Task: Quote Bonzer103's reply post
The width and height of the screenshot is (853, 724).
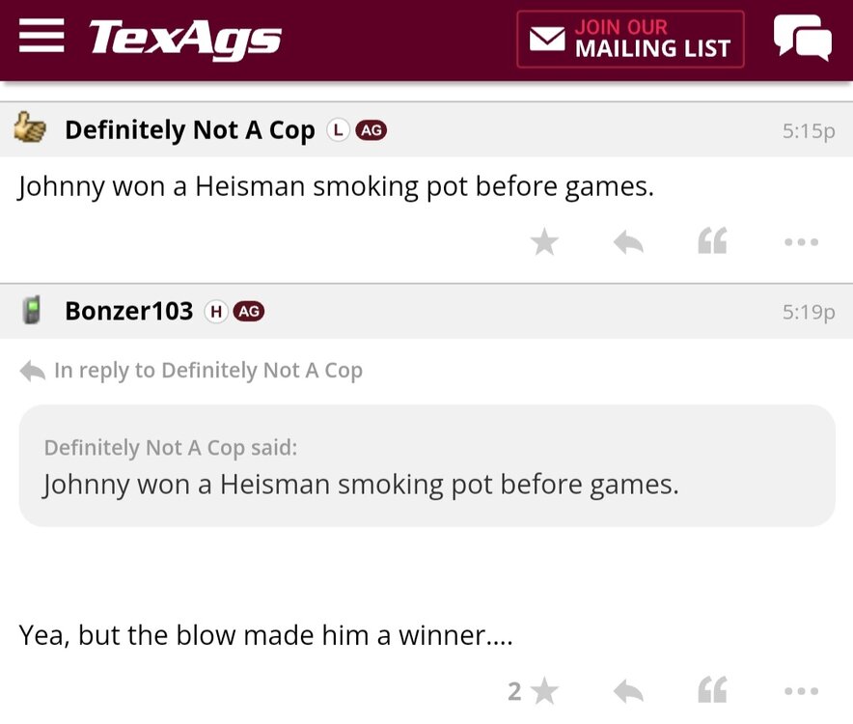Action: pyautogui.click(x=712, y=690)
